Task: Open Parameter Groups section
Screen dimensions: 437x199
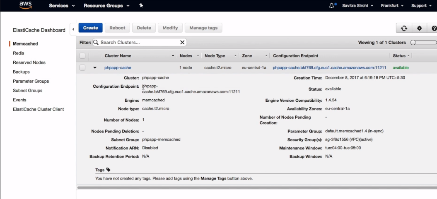Action: pyautogui.click(x=31, y=81)
